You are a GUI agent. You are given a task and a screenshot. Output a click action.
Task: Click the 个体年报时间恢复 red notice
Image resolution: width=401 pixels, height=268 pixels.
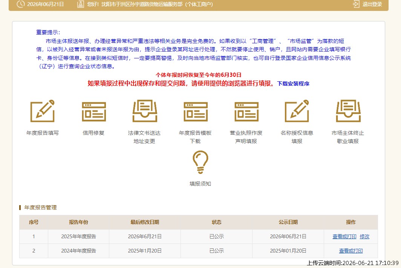pos(199,75)
